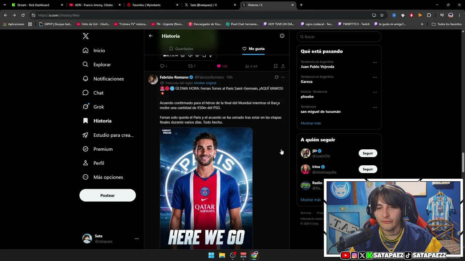
Task: Show hidden bookmarks with the chevron
Action: coord(422,24)
